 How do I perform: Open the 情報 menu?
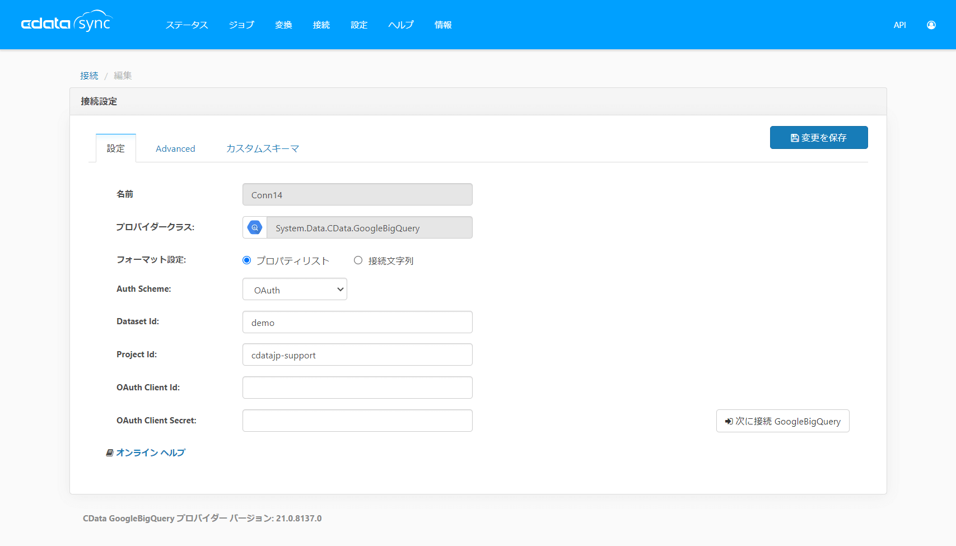tap(443, 25)
